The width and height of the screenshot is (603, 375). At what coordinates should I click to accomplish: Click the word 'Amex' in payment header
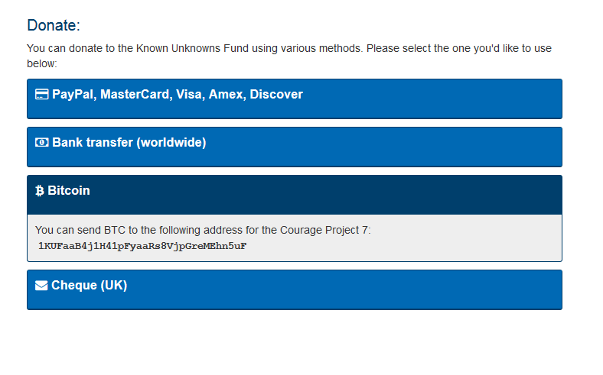click(x=226, y=95)
